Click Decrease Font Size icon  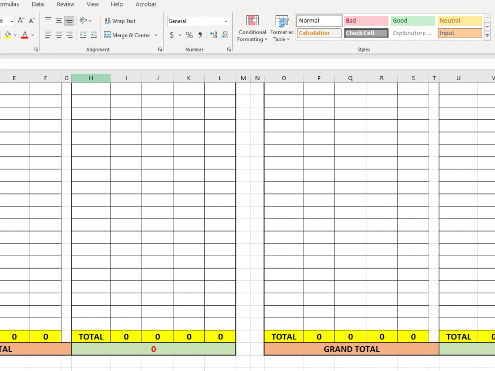tap(32, 21)
